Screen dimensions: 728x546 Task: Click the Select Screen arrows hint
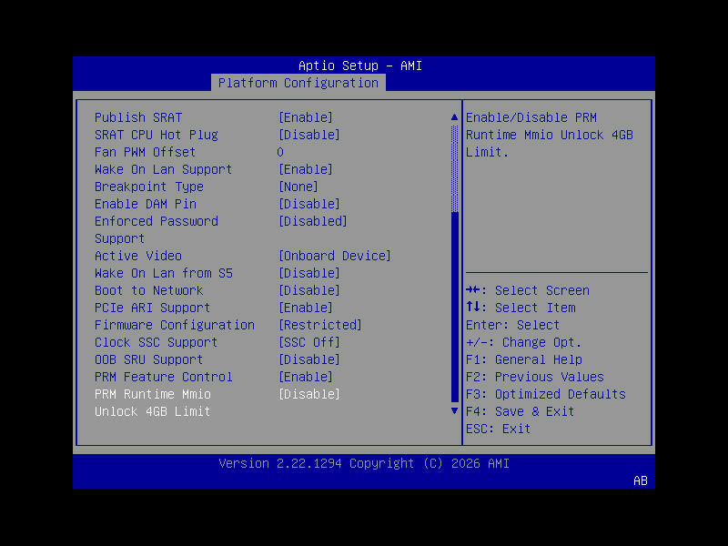tap(528, 290)
